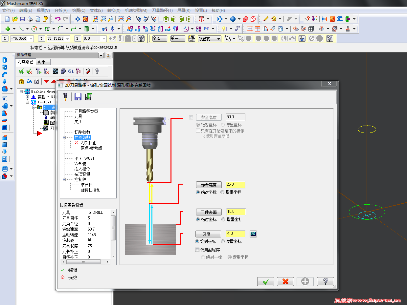This screenshot has height=305, width=407.
Task: Open the 文件(F) menu
Action: 9,10
